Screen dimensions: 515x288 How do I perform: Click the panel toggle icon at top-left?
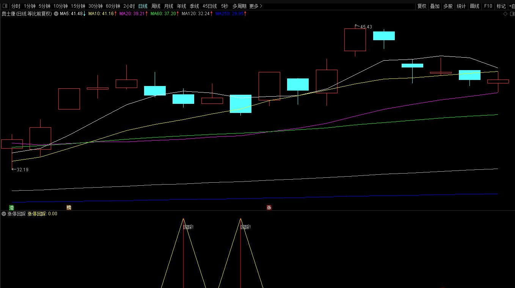[x=5, y=6]
